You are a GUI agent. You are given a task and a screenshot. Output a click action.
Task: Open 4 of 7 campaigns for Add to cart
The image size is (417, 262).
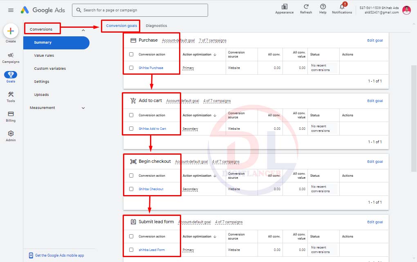217,101
